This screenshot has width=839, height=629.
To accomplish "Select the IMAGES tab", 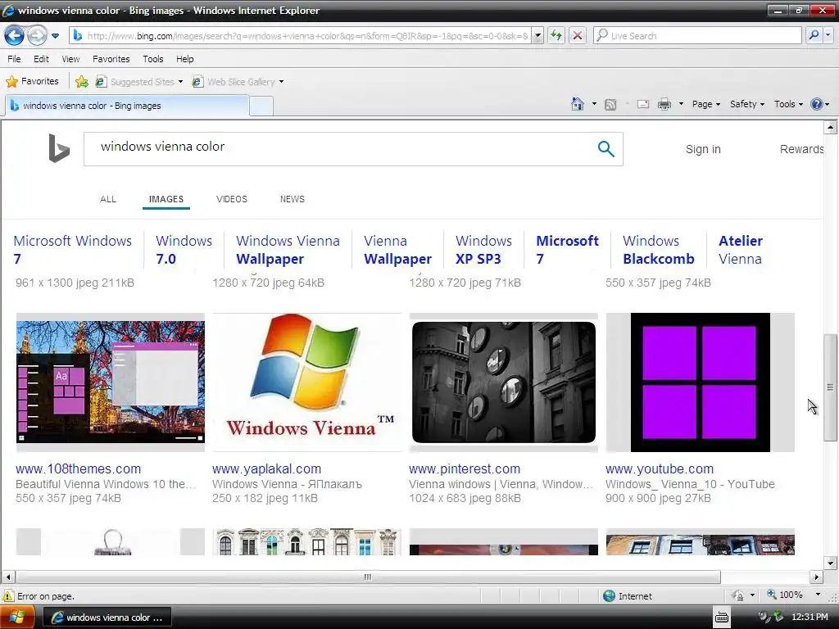I will (x=166, y=199).
